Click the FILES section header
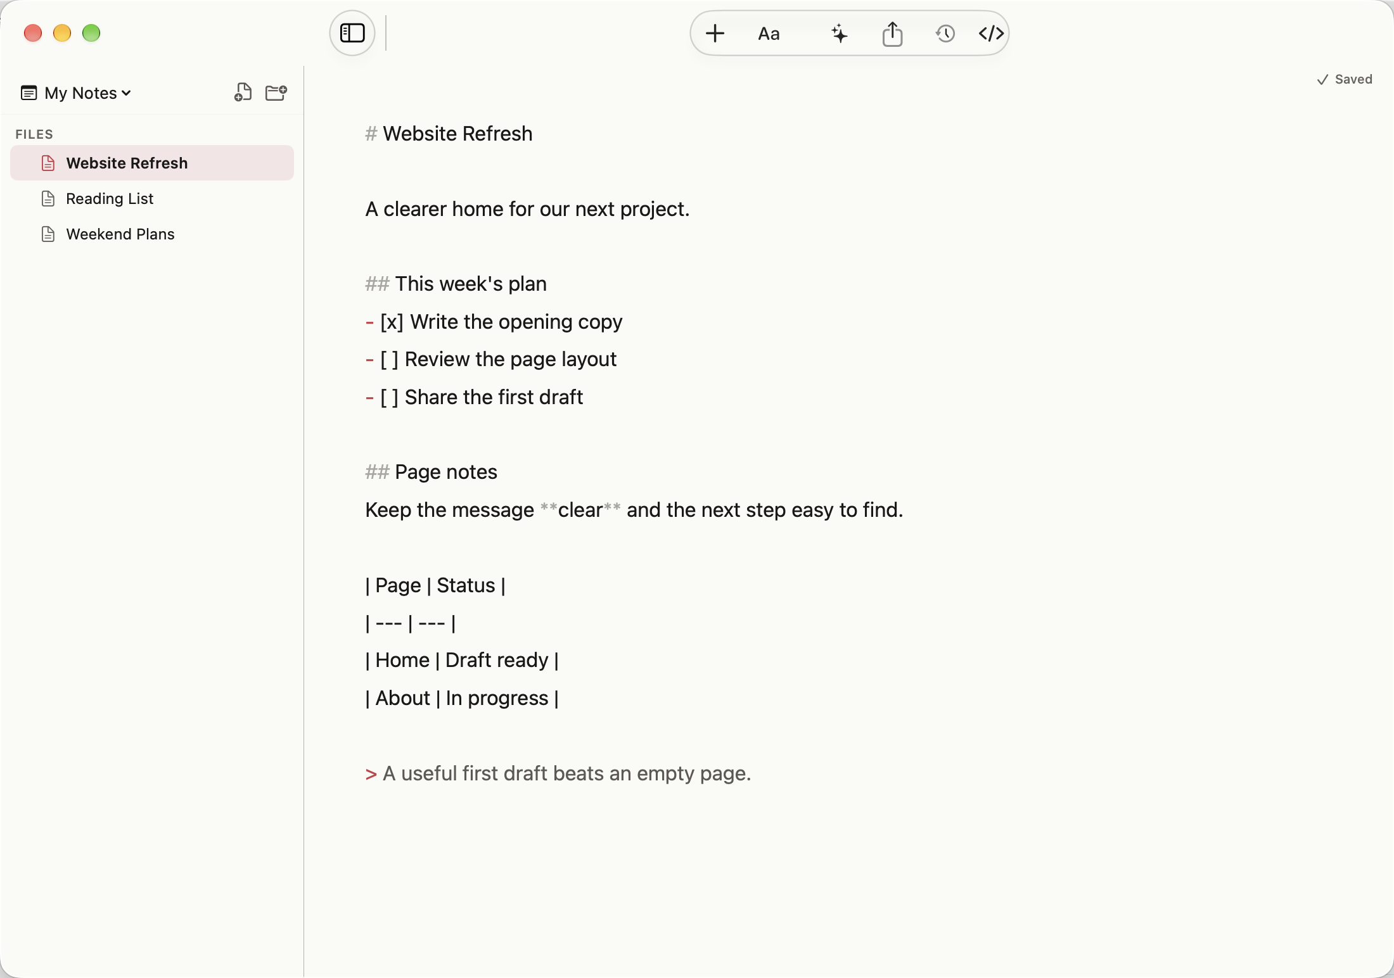 click(34, 134)
